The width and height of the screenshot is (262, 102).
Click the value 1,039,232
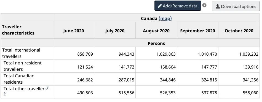[249, 54]
